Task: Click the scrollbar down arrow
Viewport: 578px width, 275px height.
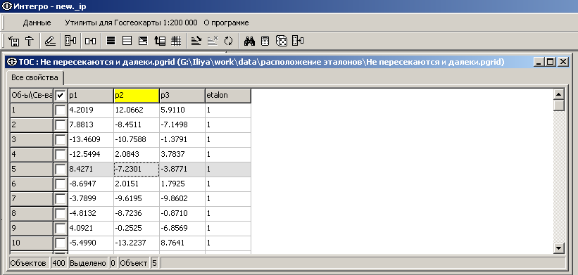Action: 559,248
